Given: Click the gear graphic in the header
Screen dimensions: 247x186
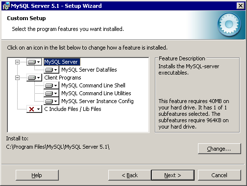Looking at the screenshot, I should [x=229, y=25].
